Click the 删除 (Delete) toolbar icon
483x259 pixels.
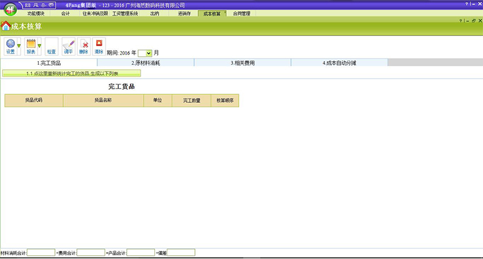click(84, 44)
